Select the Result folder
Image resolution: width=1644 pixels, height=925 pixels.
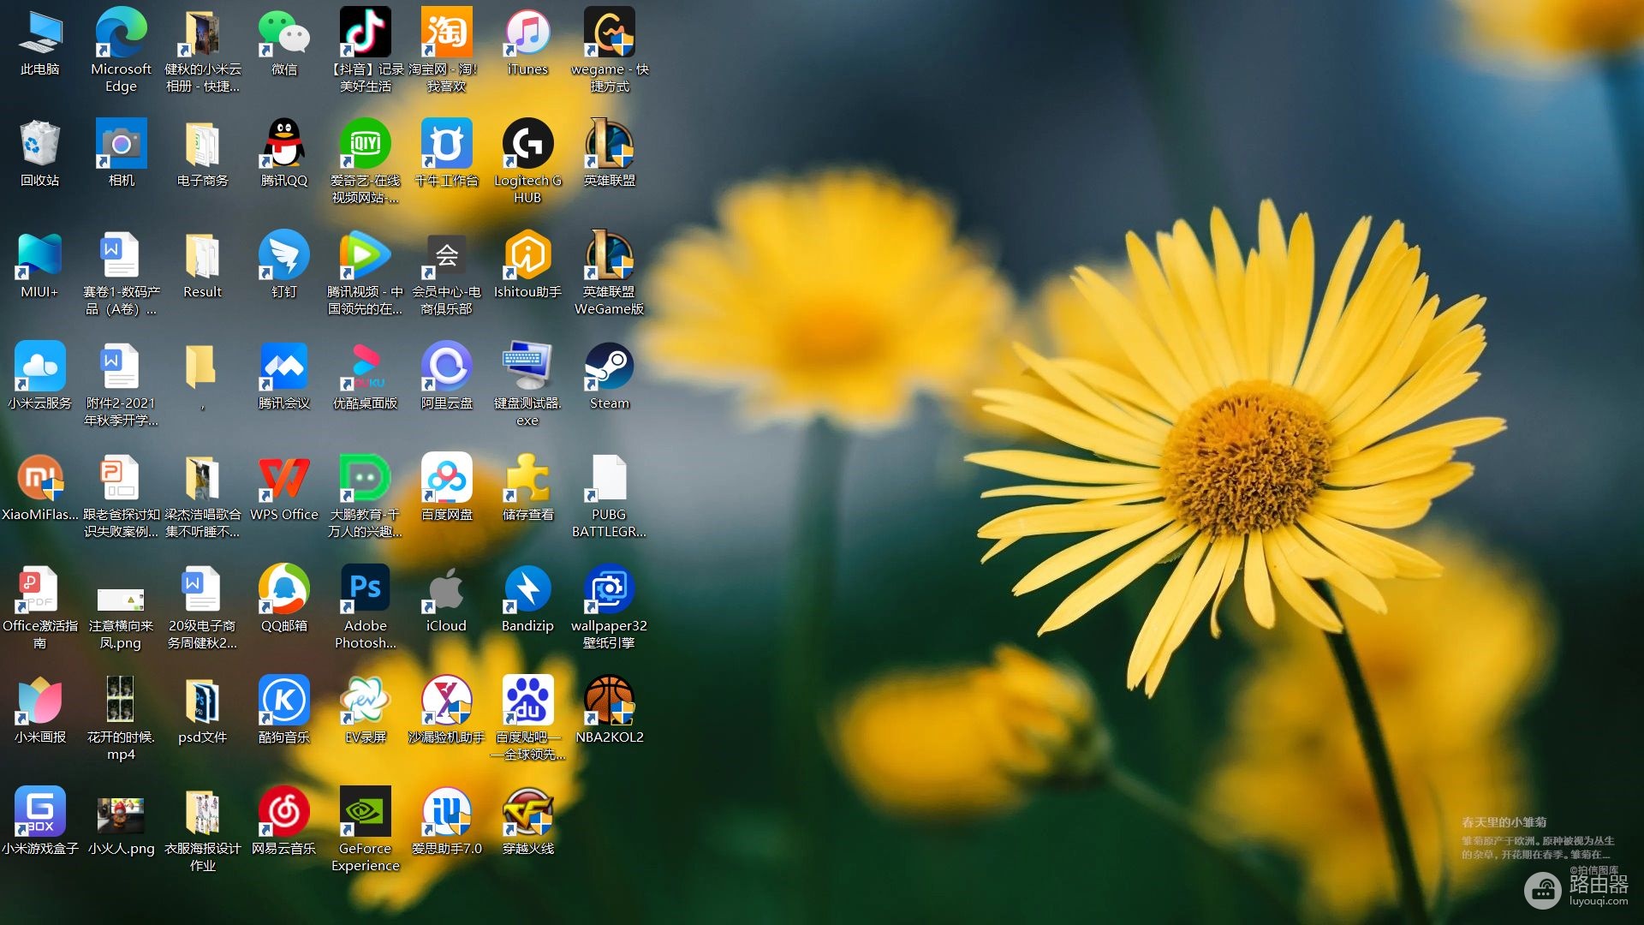(x=202, y=265)
